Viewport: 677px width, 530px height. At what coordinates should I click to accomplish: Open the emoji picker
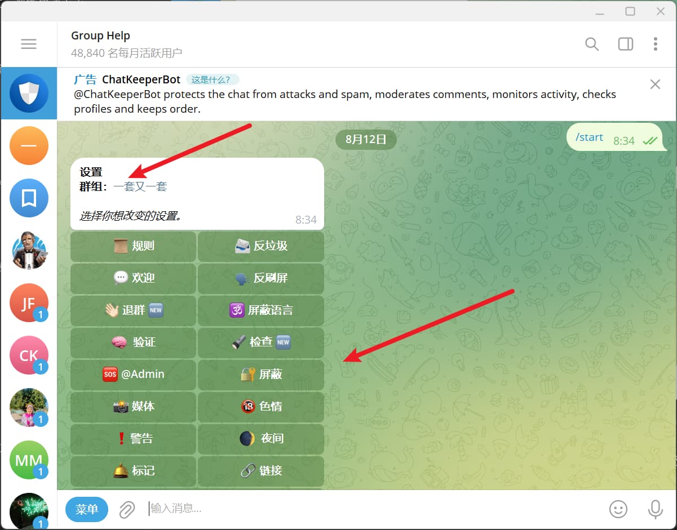(618, 509)
